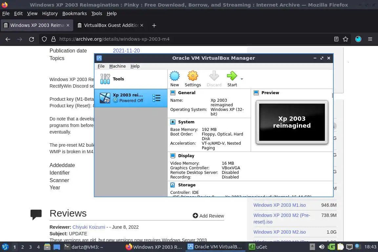Open the VirtualBox Machine menu

(117, 66)
